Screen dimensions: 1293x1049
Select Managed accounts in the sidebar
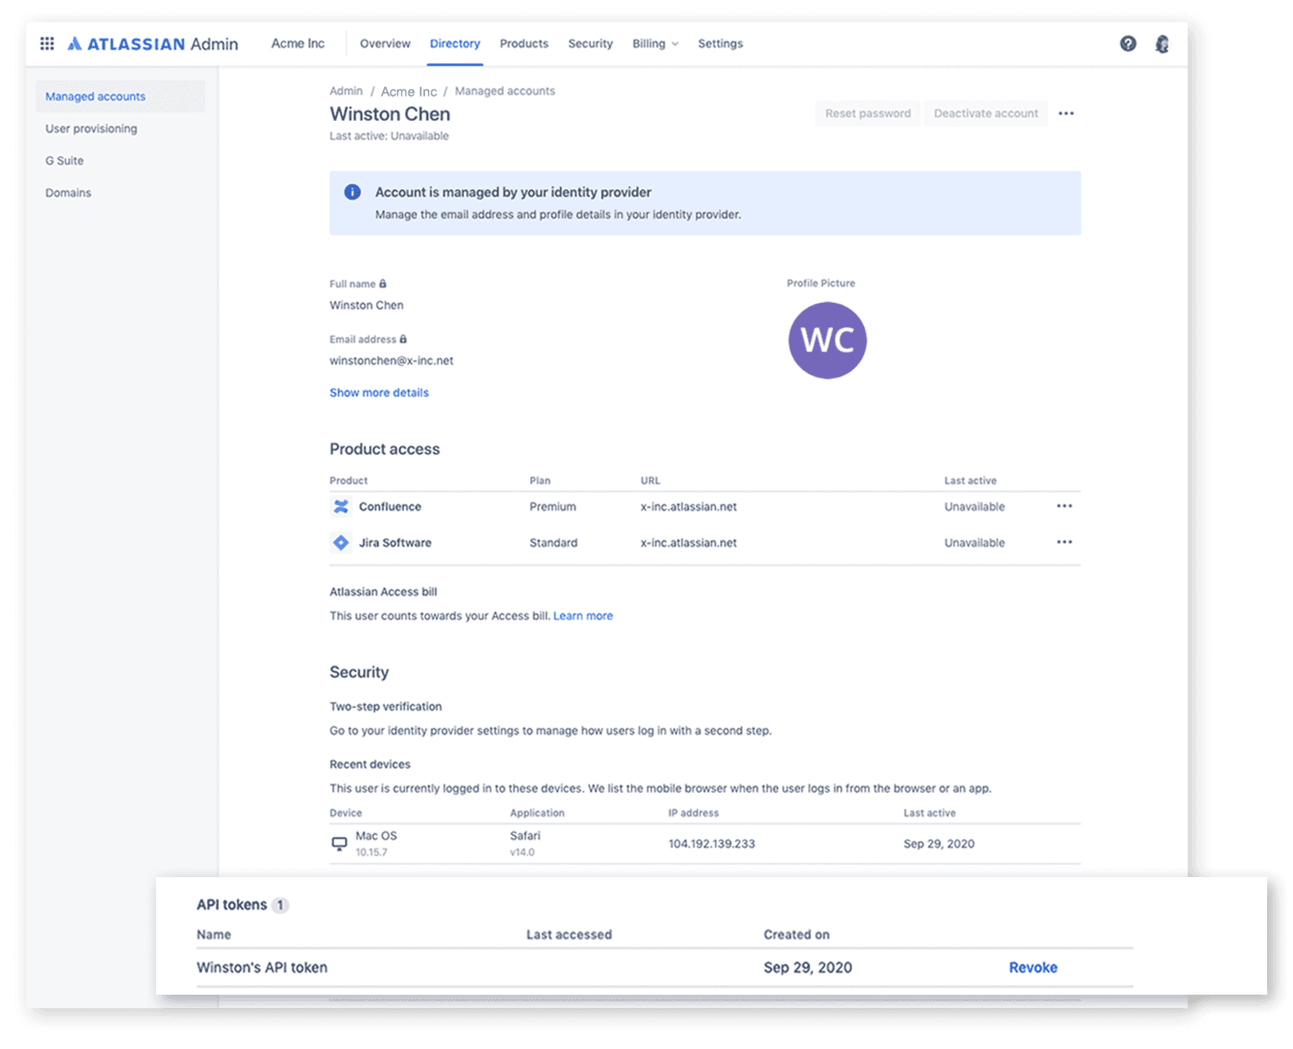(x=120, y=97)
